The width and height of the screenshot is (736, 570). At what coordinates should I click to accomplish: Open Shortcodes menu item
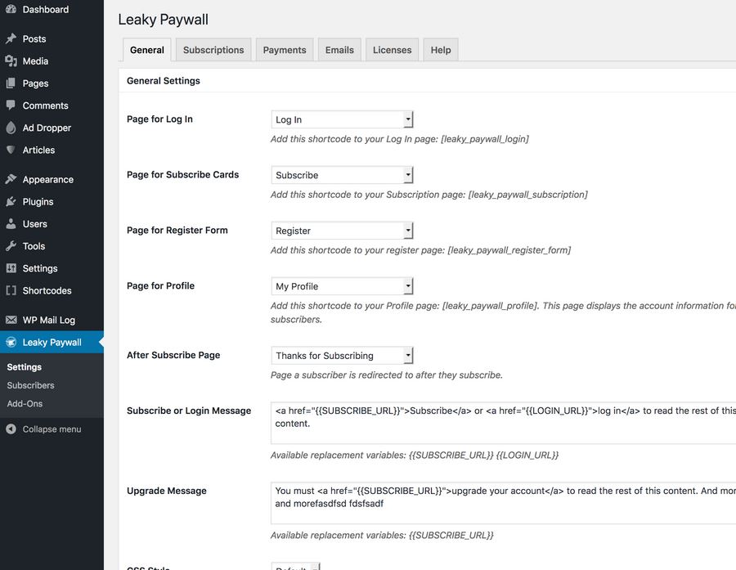click(52, 290)
